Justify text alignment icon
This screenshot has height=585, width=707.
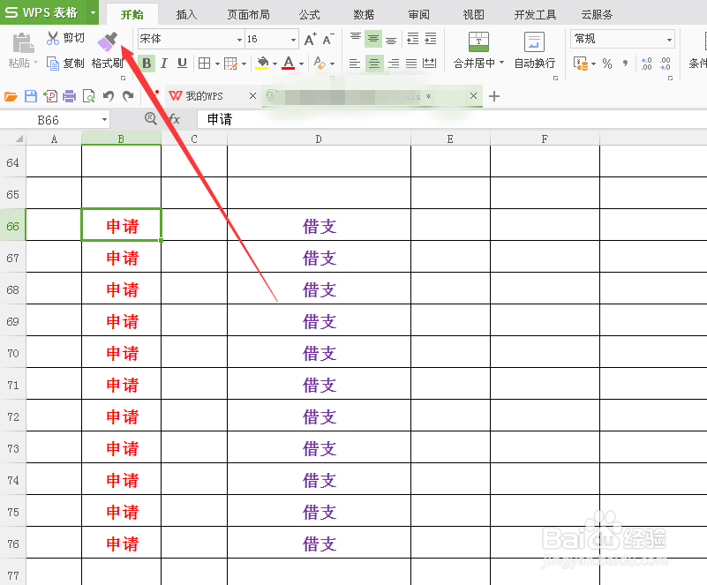(x=411, y=64)
